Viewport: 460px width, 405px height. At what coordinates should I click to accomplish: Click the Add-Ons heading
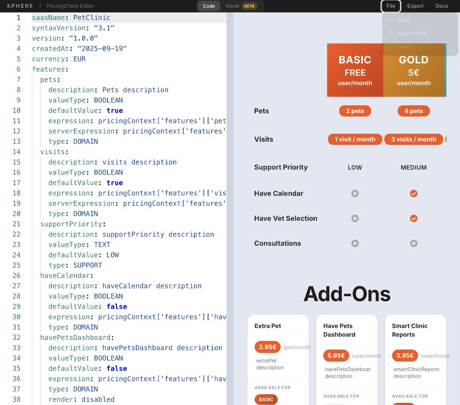(x=347, y=294)
